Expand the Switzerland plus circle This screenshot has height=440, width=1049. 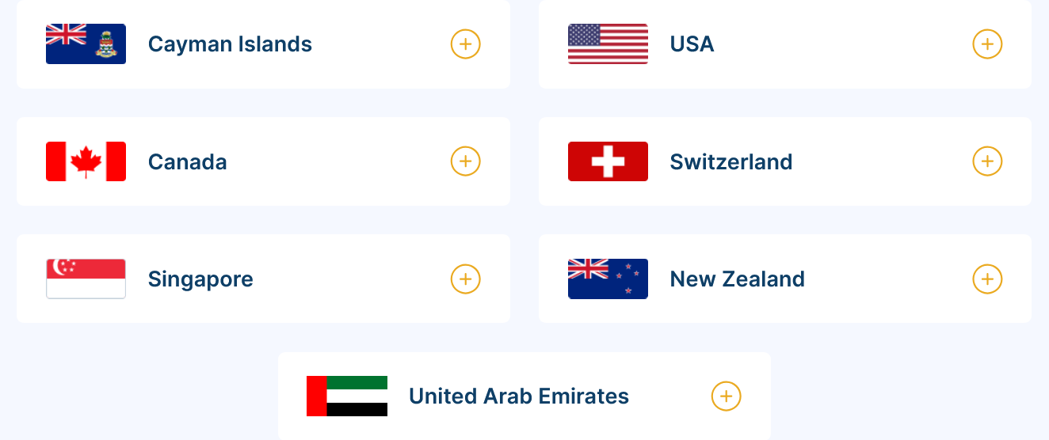pyautogui.click(x=987, y=161)
